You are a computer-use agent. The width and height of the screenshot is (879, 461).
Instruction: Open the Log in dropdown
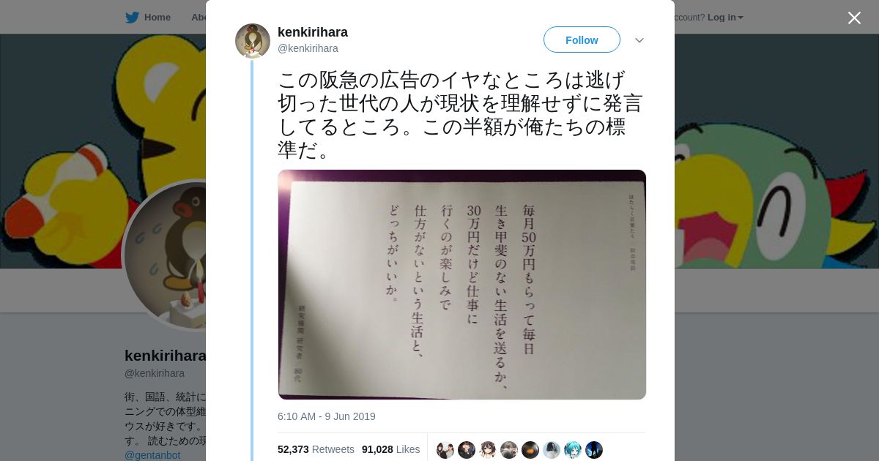(725, 18)
